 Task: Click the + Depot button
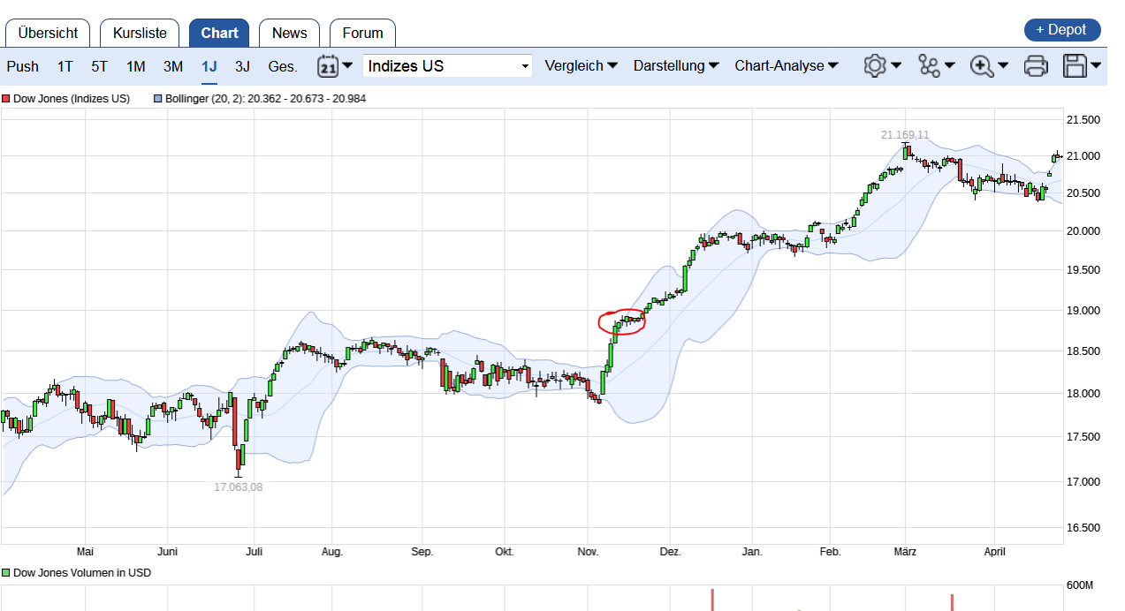1062,30
